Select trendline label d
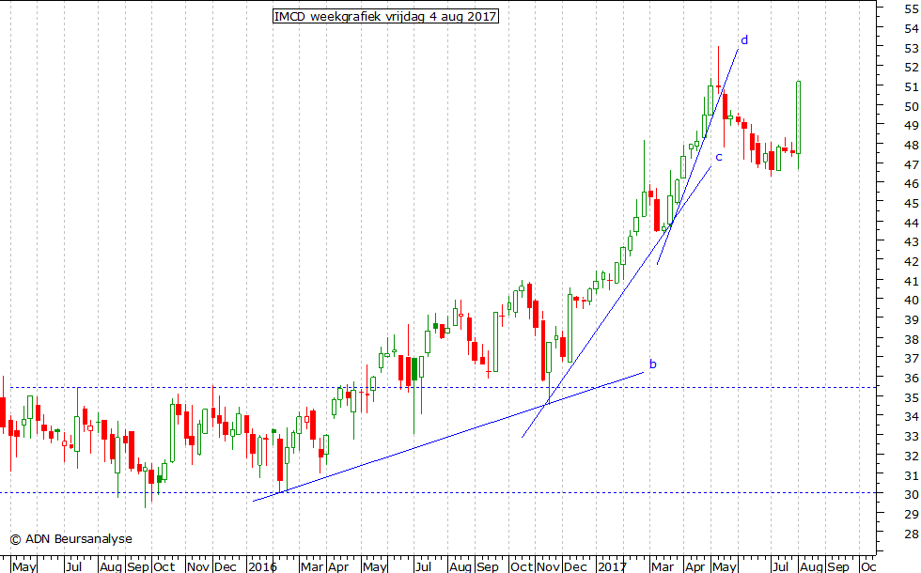This screenshot has height=573, width=921. coord(744,39)
